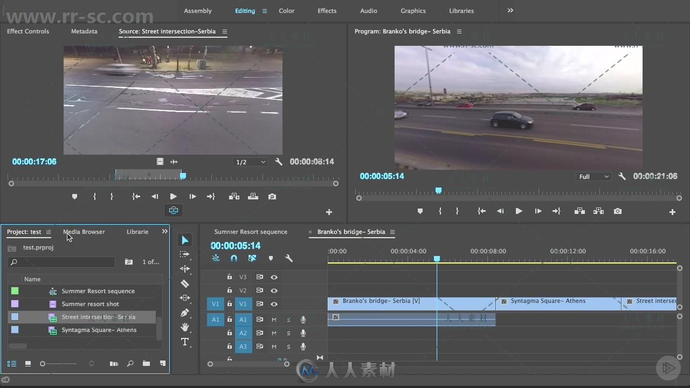Screen dimensions: 690x388
Task: Step forward one frame in Program
Action: tap(538, 211)
